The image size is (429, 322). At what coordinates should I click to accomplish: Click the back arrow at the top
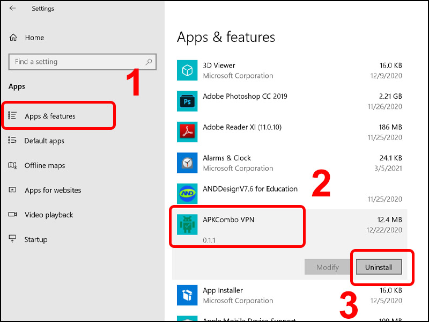(12, 9)
